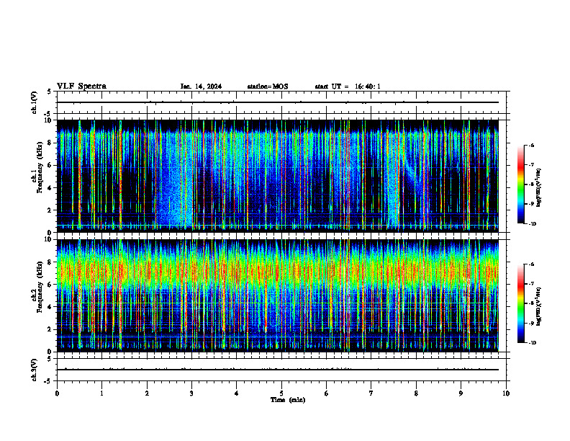Click the "Time (min)" axis label
Viewport: 570px width, 441px height.
[x=288, y=400]
